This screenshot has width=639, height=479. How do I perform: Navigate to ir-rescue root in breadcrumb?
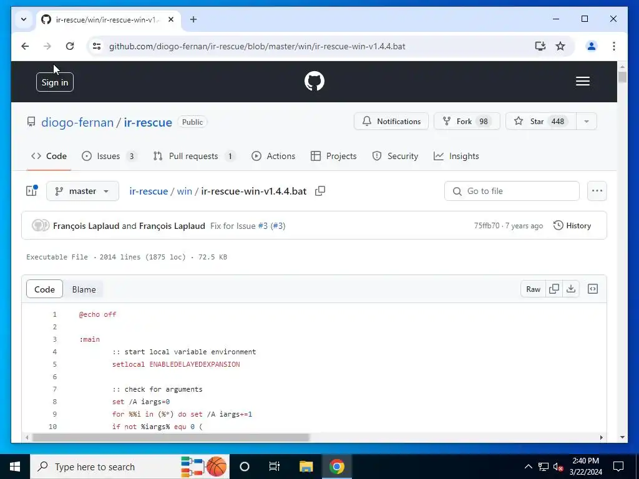click(x=149, y=191)
